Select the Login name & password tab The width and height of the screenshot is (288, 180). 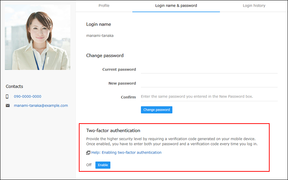coord(176,6)
